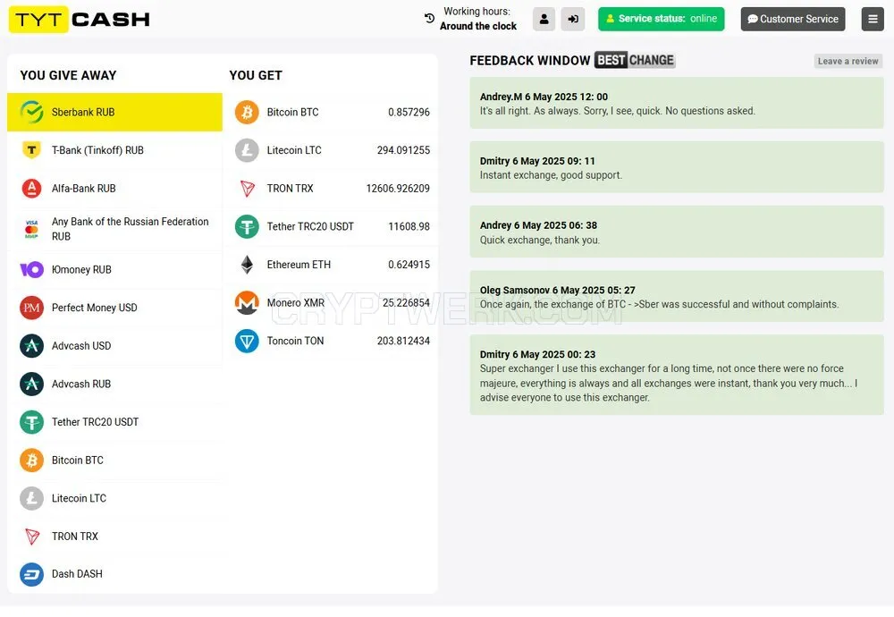Choose T-Bank (Tinkoff) RUB label

(x=97, y=150)
